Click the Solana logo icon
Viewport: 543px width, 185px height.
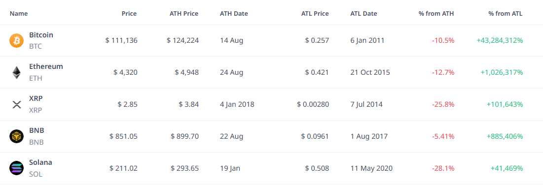[x=16, y=168]
